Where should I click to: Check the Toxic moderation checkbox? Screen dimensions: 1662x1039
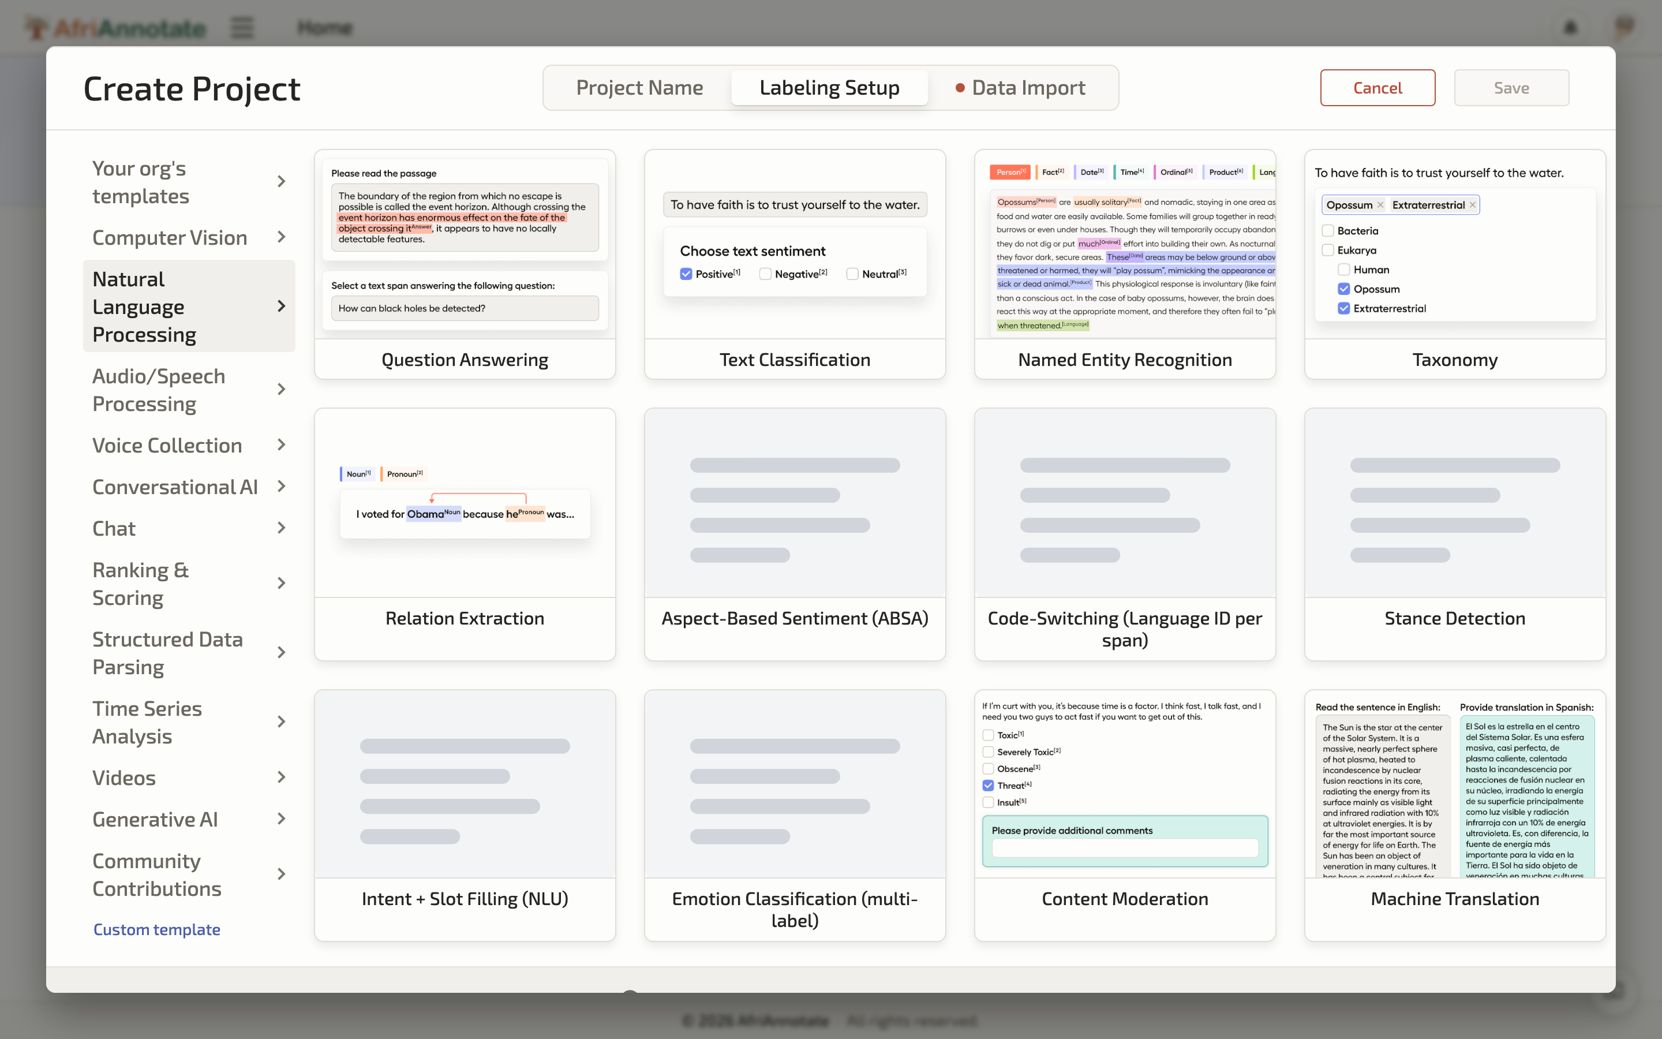coord(989,735)
